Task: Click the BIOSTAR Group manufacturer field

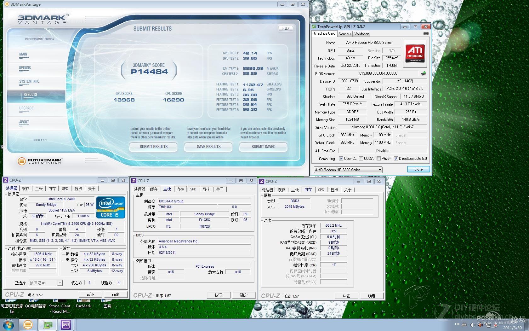Action: point(204,201)
